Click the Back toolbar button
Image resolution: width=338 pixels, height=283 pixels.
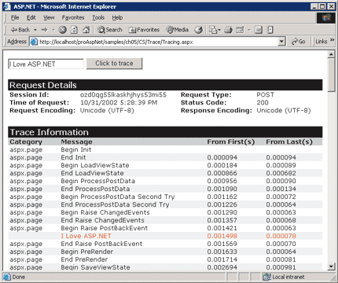(x=20, y=30)
